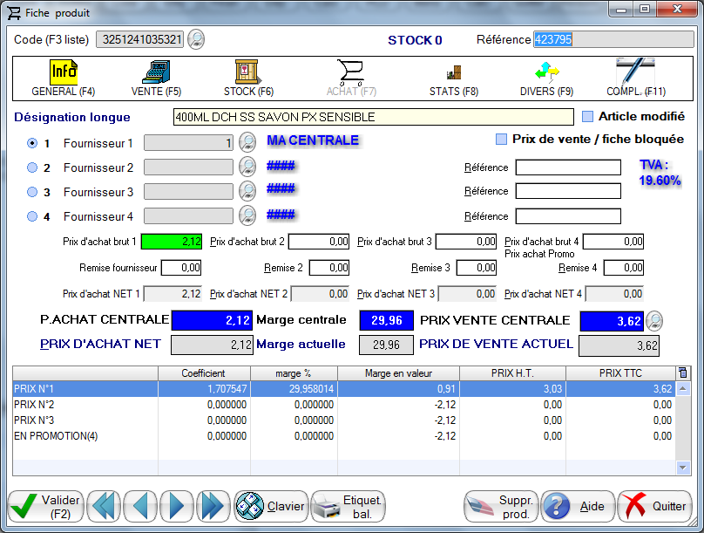Click the Quitter button
Viewport: 704px width, 533px height.
pyautogui.click(x=654, y=506)
